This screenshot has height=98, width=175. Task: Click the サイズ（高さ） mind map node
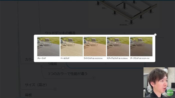pos(36,85)
